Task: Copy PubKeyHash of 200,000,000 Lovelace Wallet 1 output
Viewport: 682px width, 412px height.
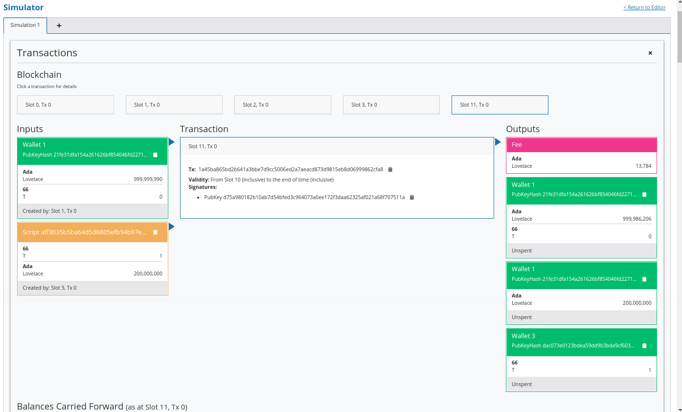Action: click(644, 279)
